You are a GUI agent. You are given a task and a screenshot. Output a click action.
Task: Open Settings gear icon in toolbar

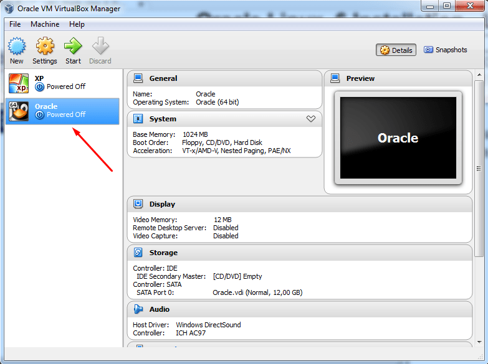click(45, 46)
